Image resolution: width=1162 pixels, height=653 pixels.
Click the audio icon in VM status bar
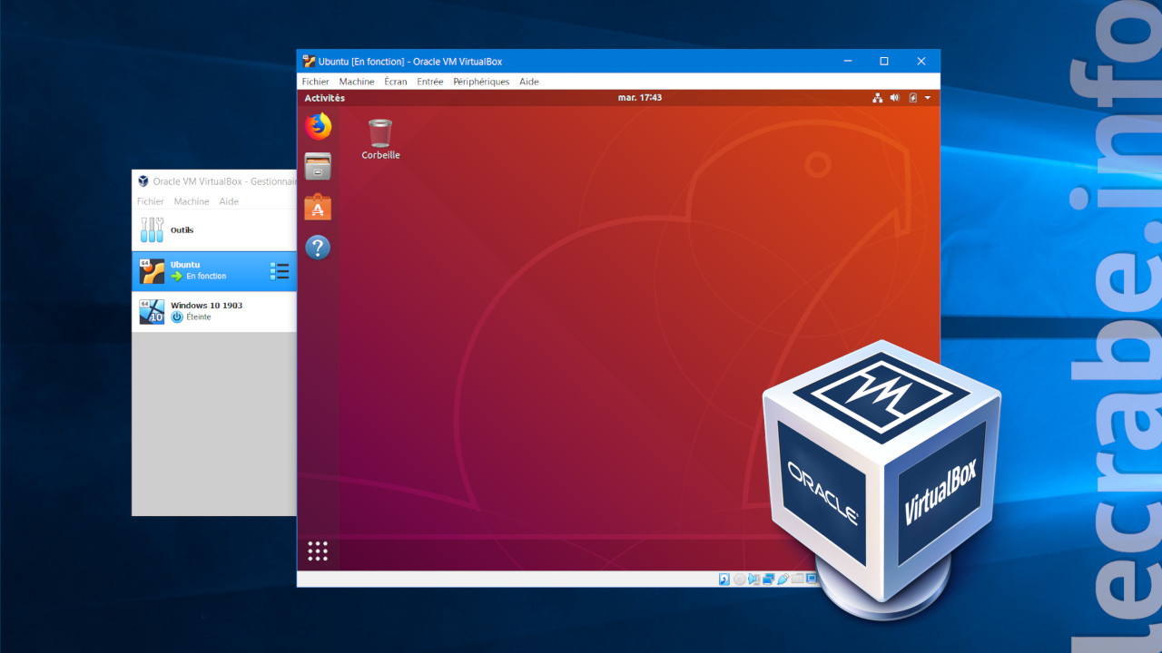753,579
